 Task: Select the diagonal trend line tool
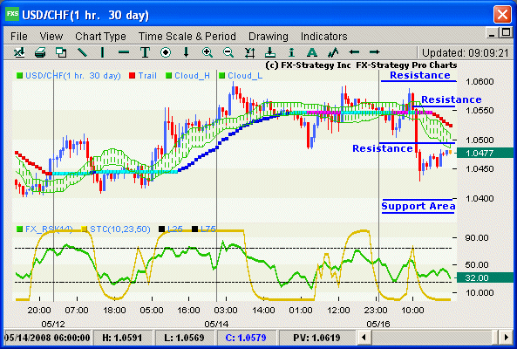click(82, 52)
